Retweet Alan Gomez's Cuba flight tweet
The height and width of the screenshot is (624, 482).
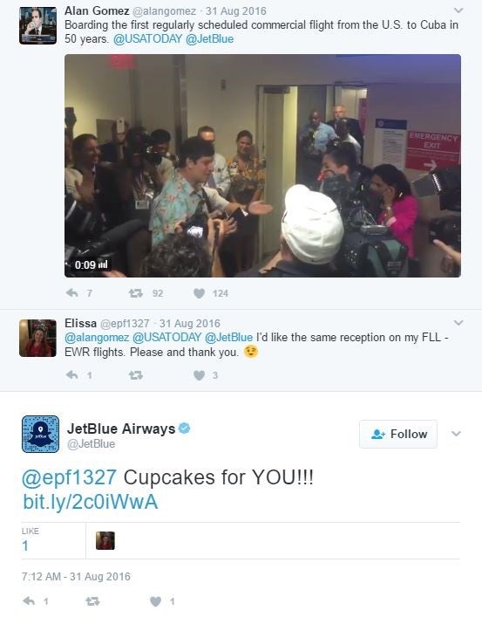pos(135,293)
